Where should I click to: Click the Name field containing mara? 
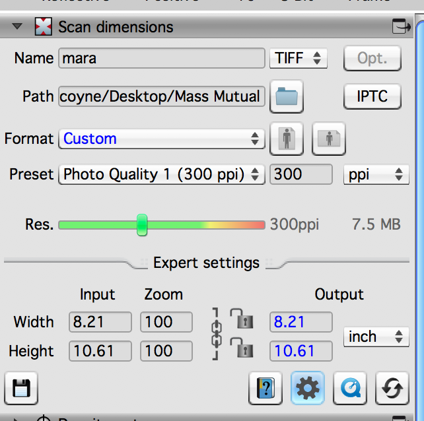point(161,58)
